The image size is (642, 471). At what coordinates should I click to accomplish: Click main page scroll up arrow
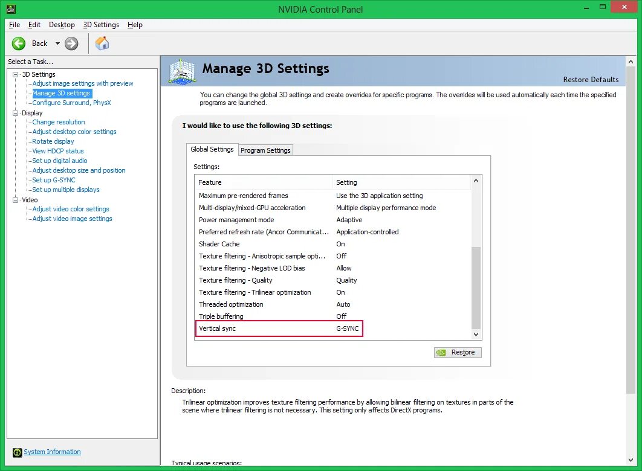(x=631, y=62)
